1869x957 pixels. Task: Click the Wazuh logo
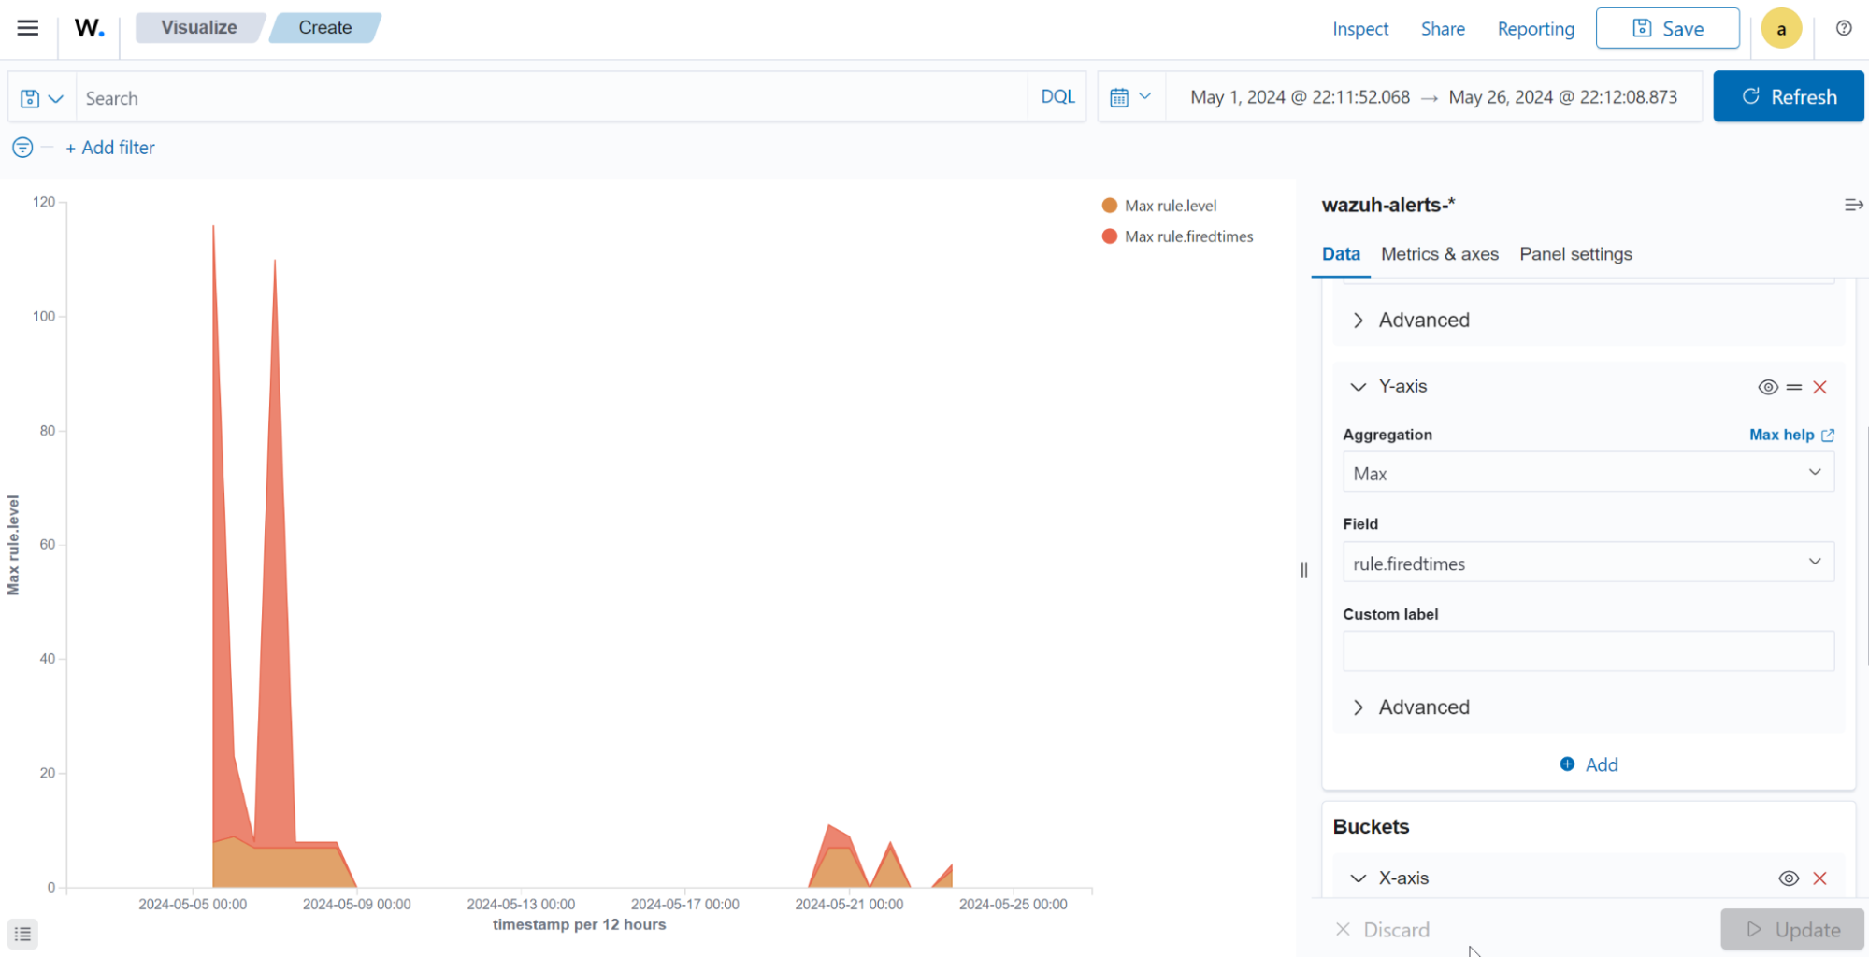point(88,27)
